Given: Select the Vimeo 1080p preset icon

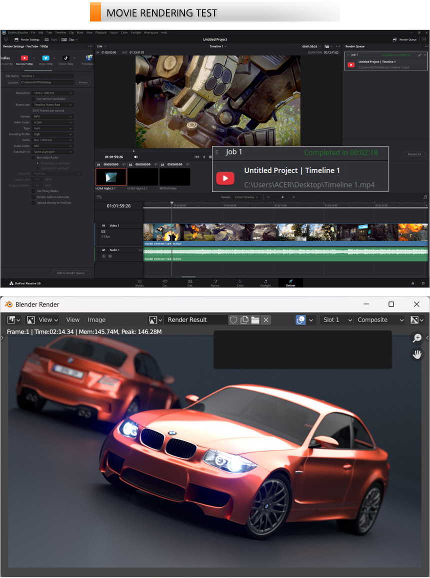Looking at the screenshot, I should click(x=45, y=58).
